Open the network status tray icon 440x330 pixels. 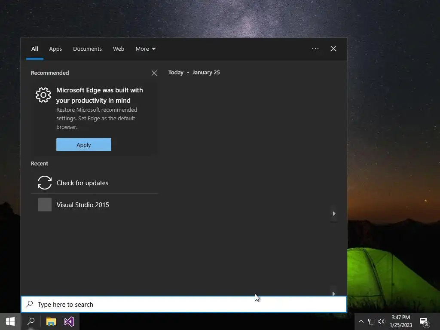[x=372, y=321]
